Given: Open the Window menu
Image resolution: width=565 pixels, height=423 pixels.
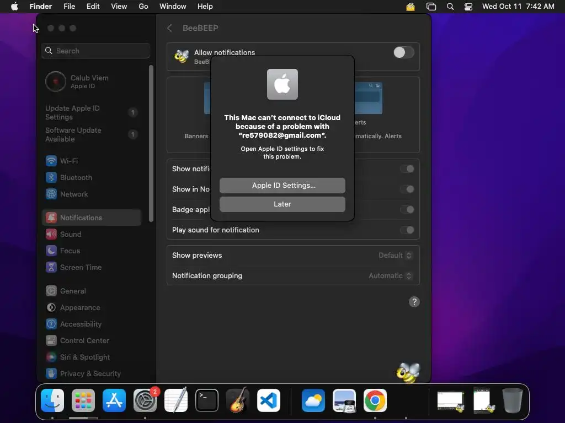Looking at the screenshot, I should [173, 7].
